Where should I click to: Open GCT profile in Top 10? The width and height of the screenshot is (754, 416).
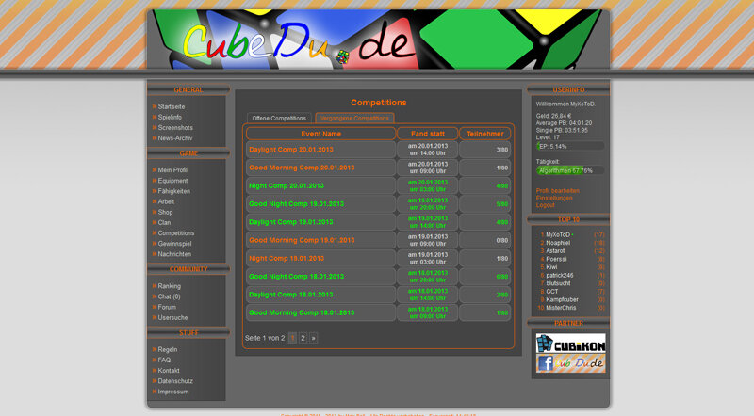[x=552, y=292]
